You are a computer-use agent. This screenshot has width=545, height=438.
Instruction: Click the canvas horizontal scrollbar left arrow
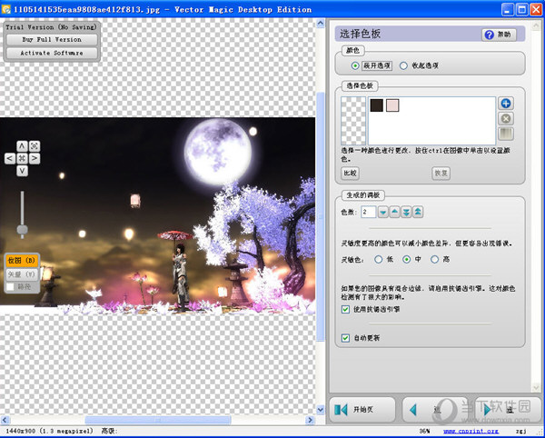tap(5, 420)
